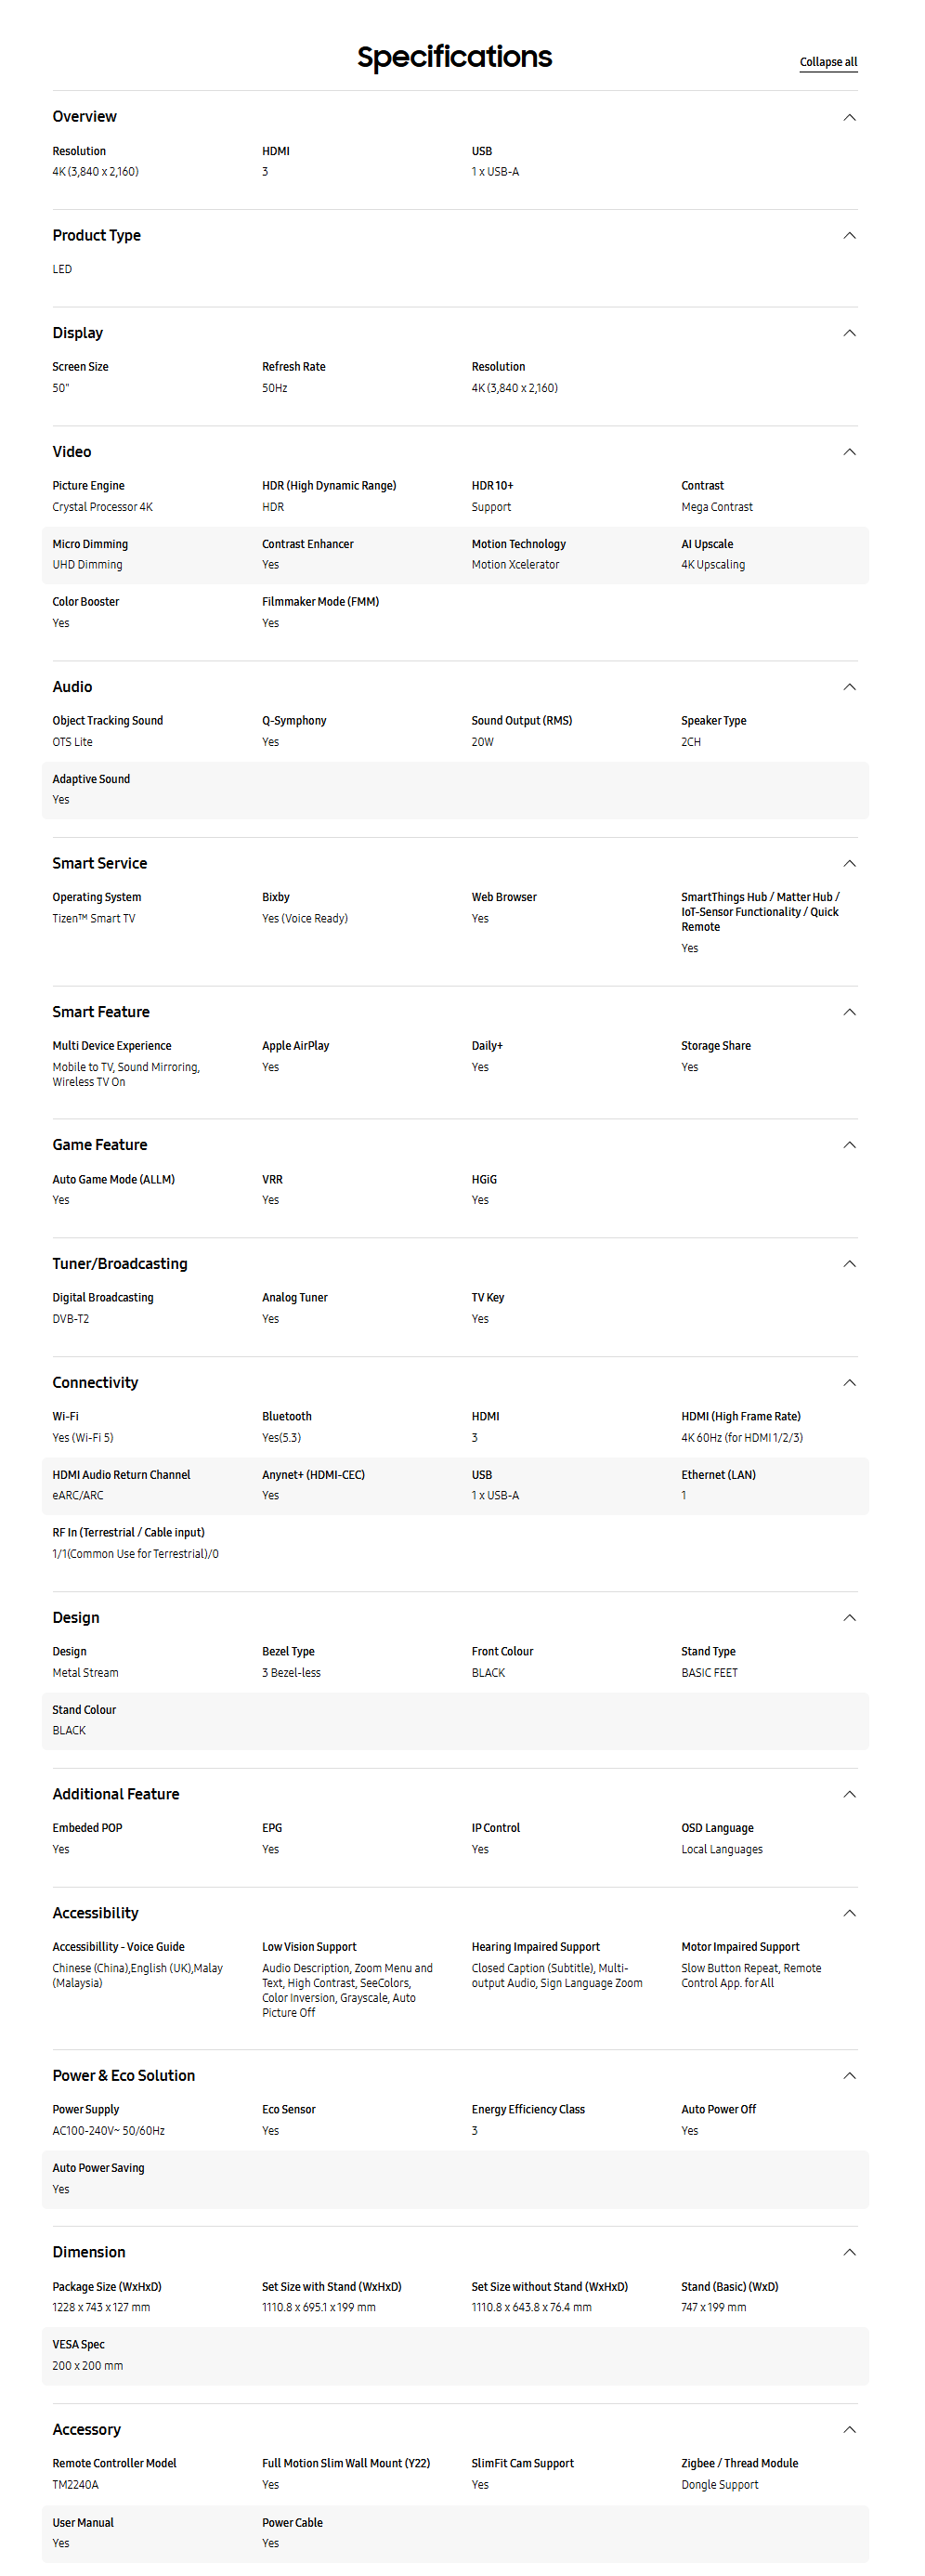925x2576 pixels.
Task: Collapse the Connectivity section chevron
Action: pos(849,1383)
